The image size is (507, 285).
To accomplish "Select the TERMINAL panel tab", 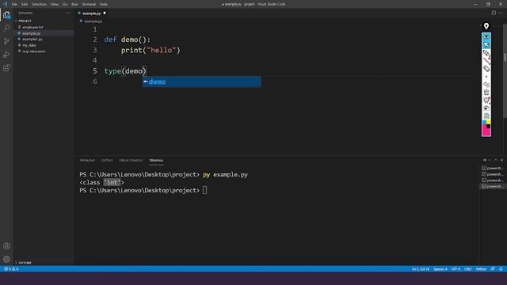I will [156, 160].
